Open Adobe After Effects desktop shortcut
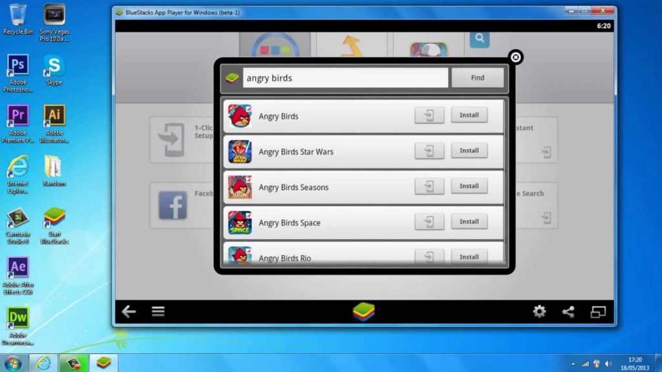This screenshot has width=662, height=372. pos(17,276)
